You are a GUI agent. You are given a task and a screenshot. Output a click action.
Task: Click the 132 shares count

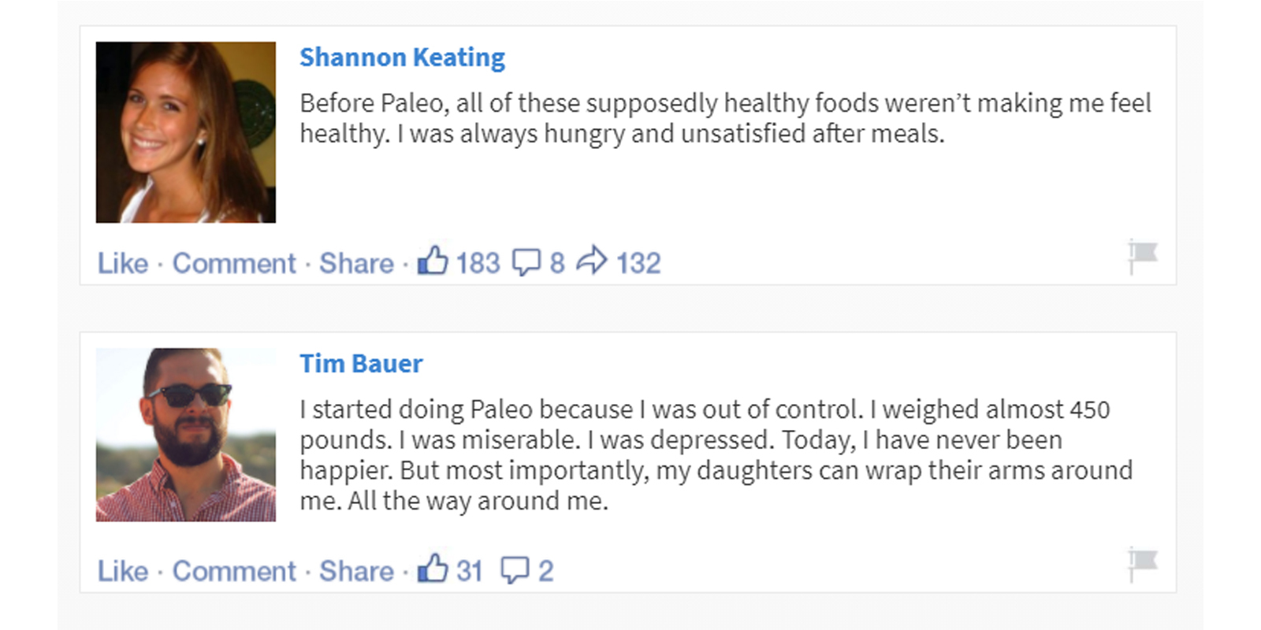tap(638, 262)
